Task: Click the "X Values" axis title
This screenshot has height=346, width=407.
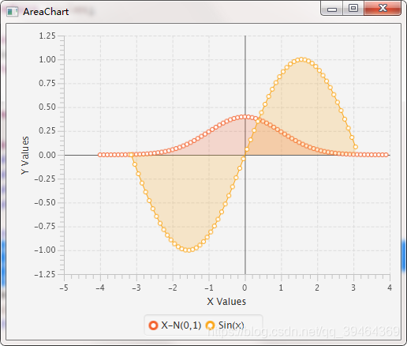Action: tap(226, 302)
